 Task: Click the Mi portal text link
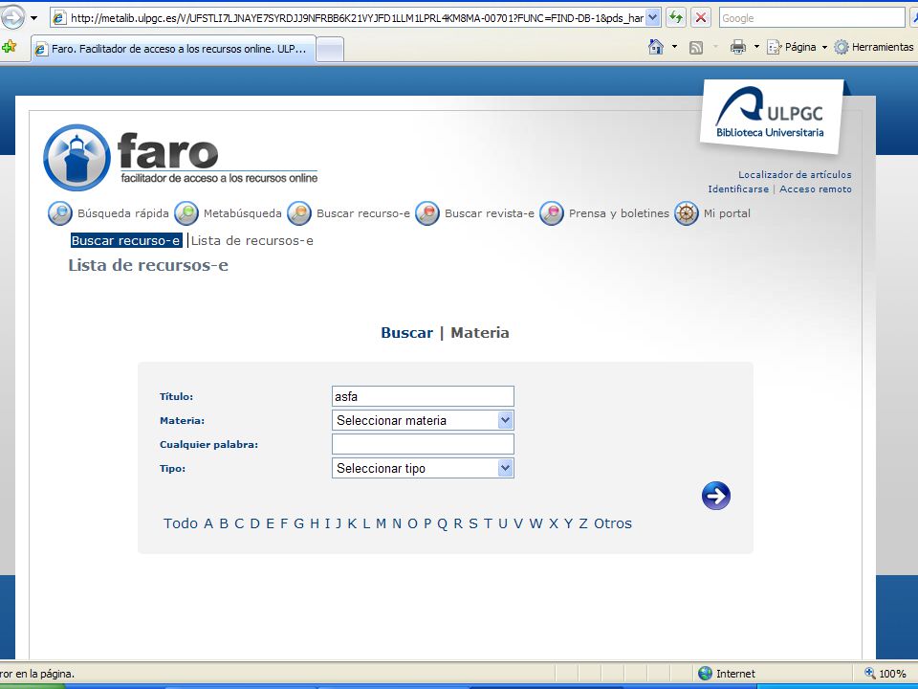coord(727,213)
